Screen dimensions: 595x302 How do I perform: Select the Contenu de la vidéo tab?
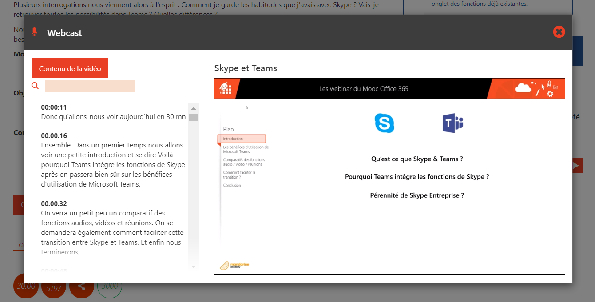[x=70, y=68]
